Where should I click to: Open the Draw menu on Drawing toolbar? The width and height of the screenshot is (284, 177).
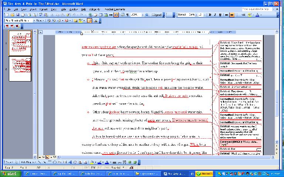pos(9,162)
